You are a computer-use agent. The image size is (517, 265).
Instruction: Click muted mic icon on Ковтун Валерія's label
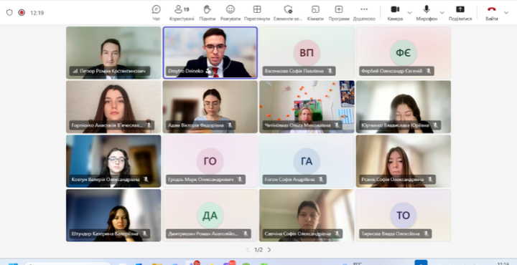coord(146,180)
